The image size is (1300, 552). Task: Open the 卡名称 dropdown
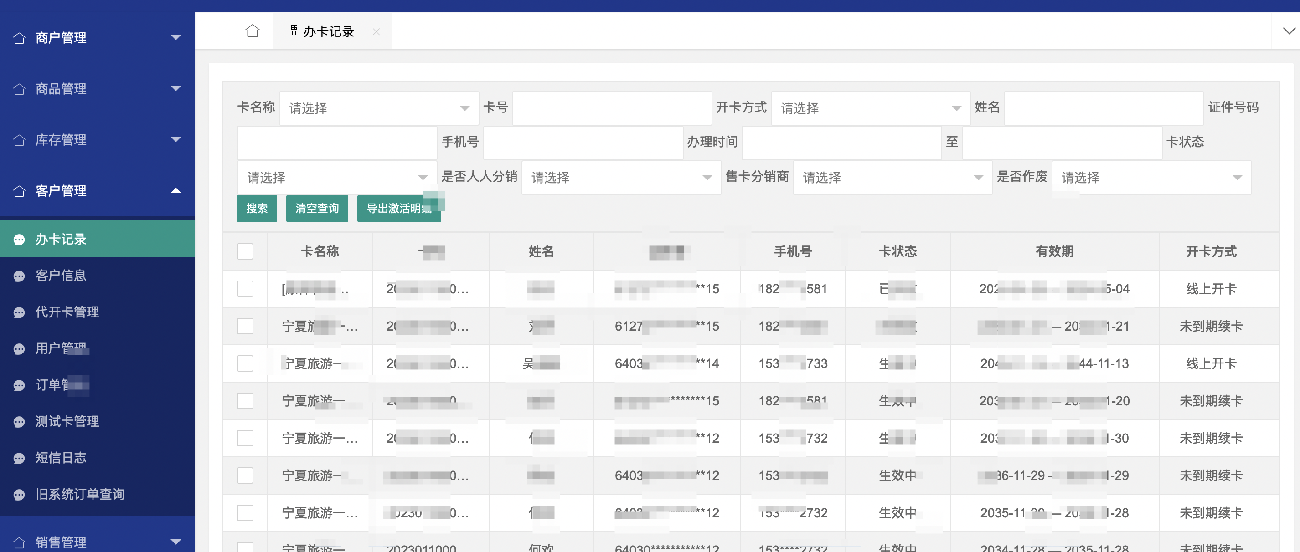click(x=378, y=108)
